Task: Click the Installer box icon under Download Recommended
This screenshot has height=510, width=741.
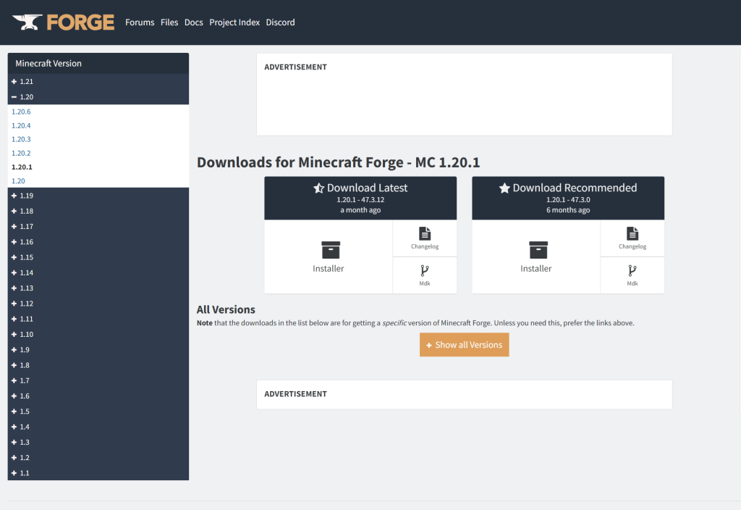Action: [x=538, y=250]
